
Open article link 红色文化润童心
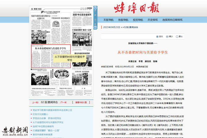click(x=40, y=114)
